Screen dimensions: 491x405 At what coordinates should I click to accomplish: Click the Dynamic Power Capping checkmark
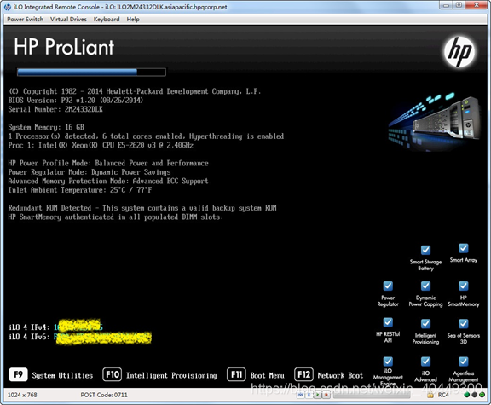pyautogui.click(x=425, y=286)
